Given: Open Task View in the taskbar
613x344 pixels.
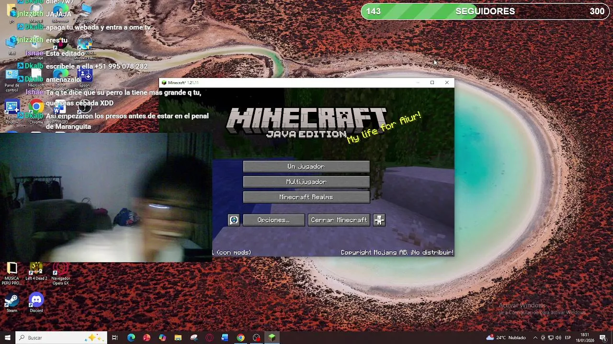Looking at the screenshot, I should tap(115, 338).
